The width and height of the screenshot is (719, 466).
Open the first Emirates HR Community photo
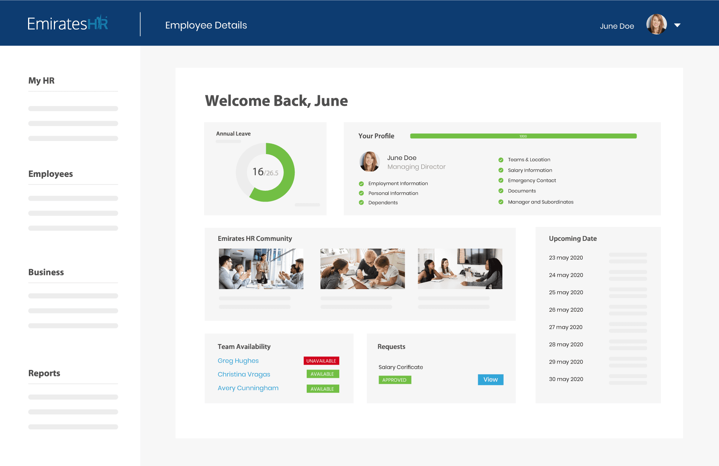pos(261,269)
